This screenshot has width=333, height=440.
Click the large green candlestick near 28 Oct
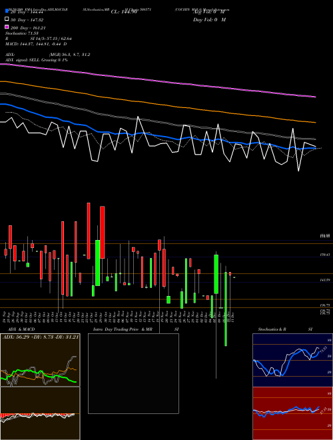[97, 263]
